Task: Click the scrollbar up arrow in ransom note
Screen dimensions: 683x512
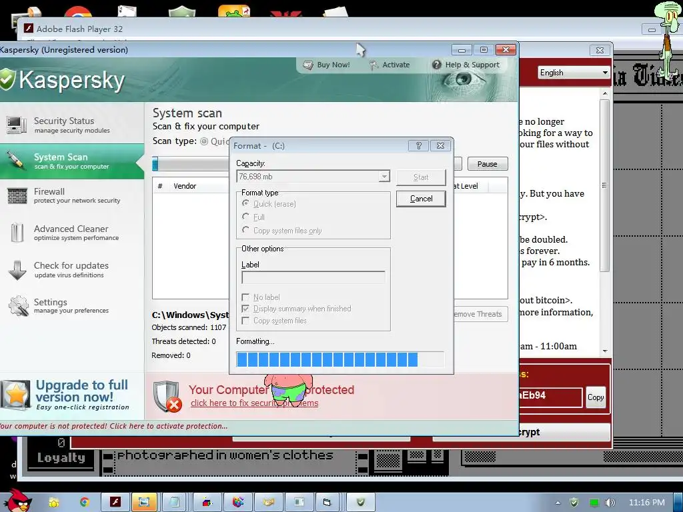Action: (604, 93)
